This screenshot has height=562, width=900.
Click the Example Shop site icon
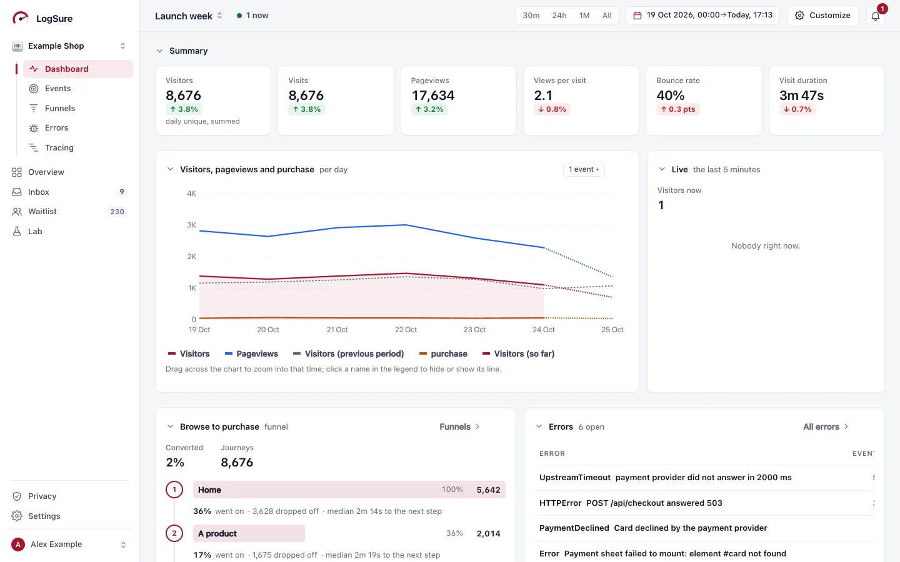click(x=17, y=46)
